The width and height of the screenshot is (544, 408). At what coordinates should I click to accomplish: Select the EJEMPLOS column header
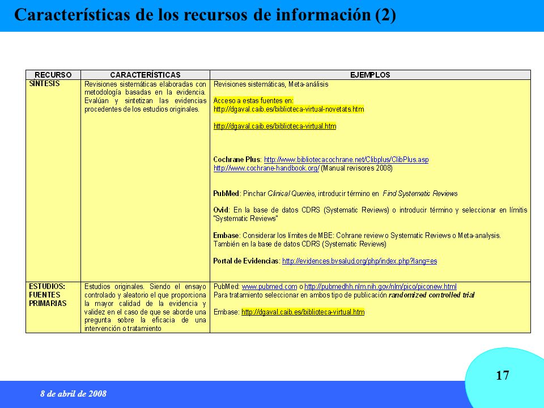point(370,75)
